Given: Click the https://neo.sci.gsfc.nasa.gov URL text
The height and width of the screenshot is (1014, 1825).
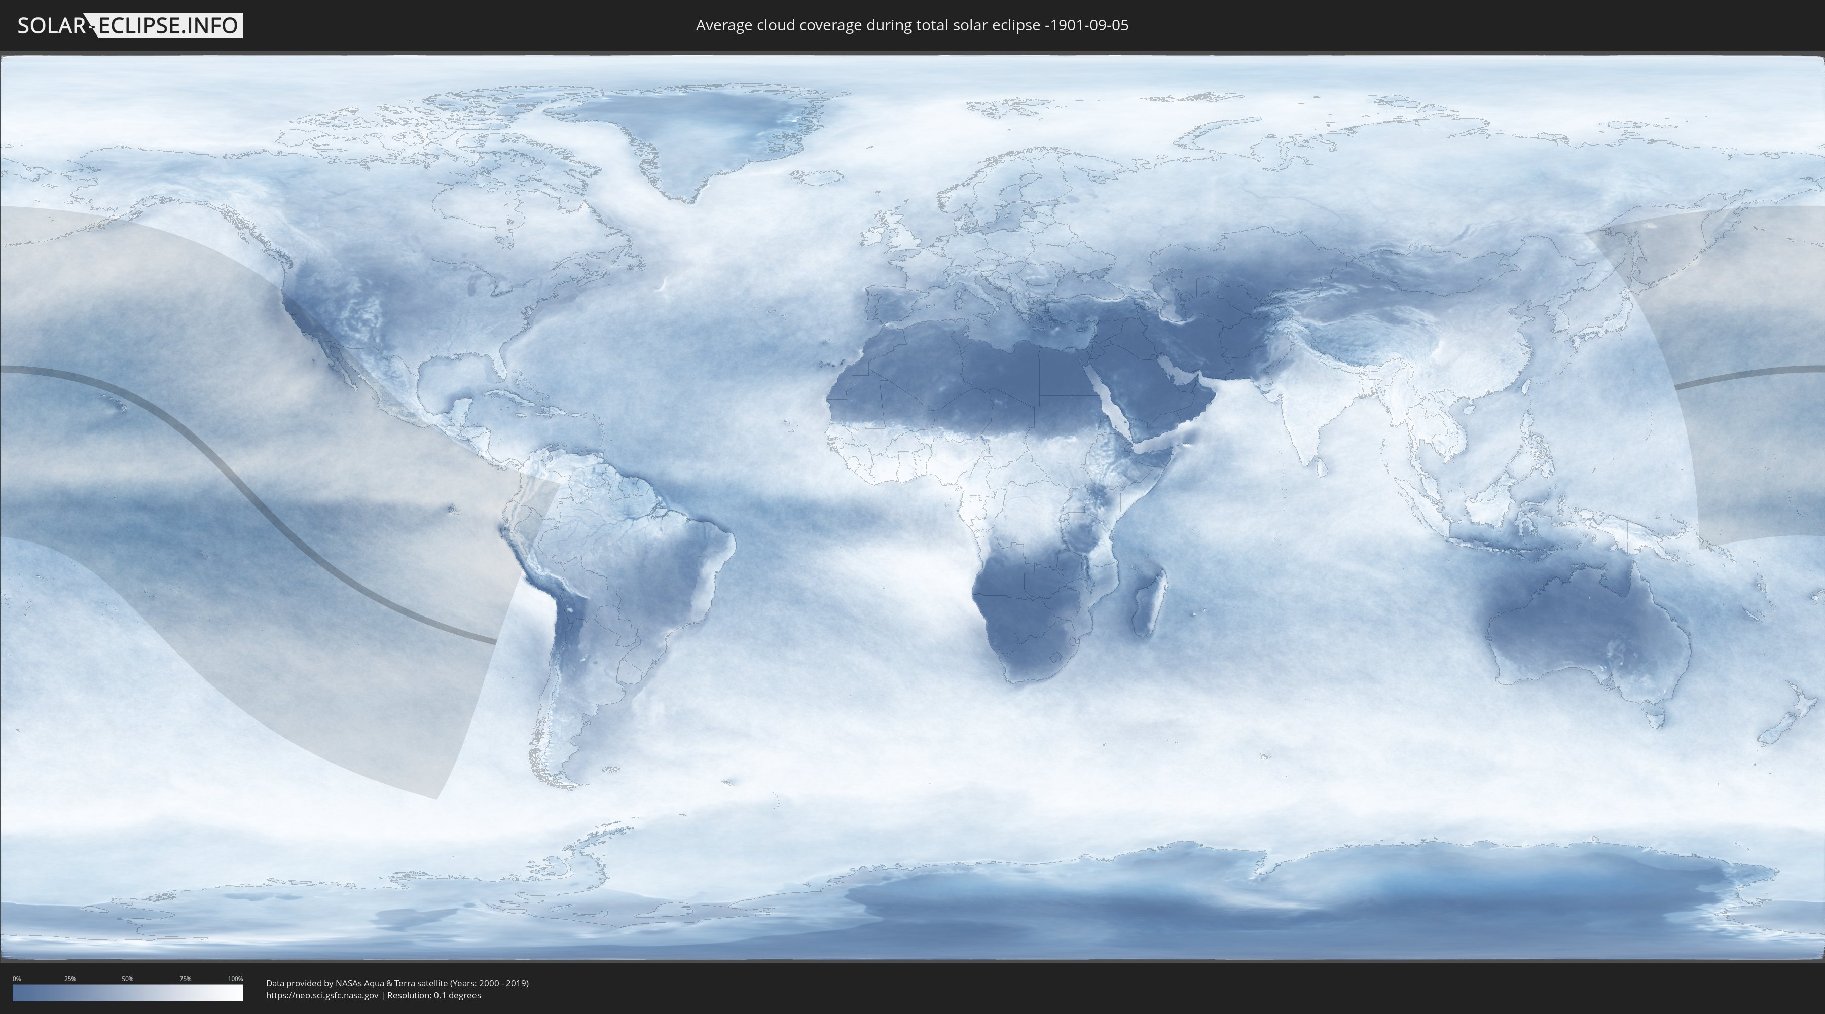Looking at the screenshot, I should 322,995.
